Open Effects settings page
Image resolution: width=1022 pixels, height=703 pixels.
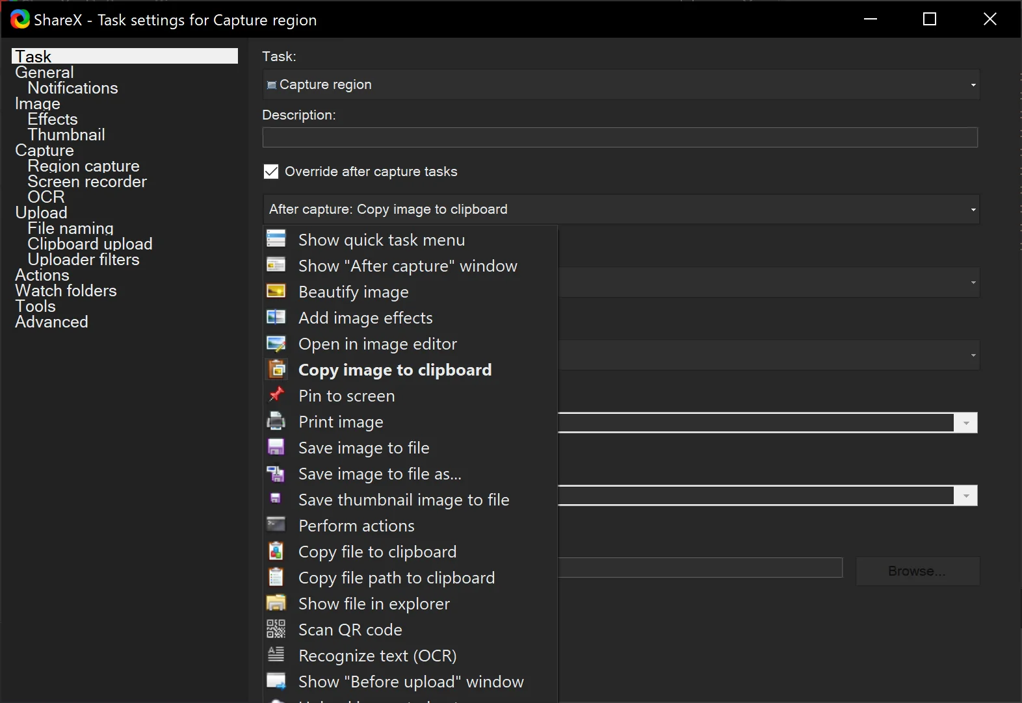[53, 119]
